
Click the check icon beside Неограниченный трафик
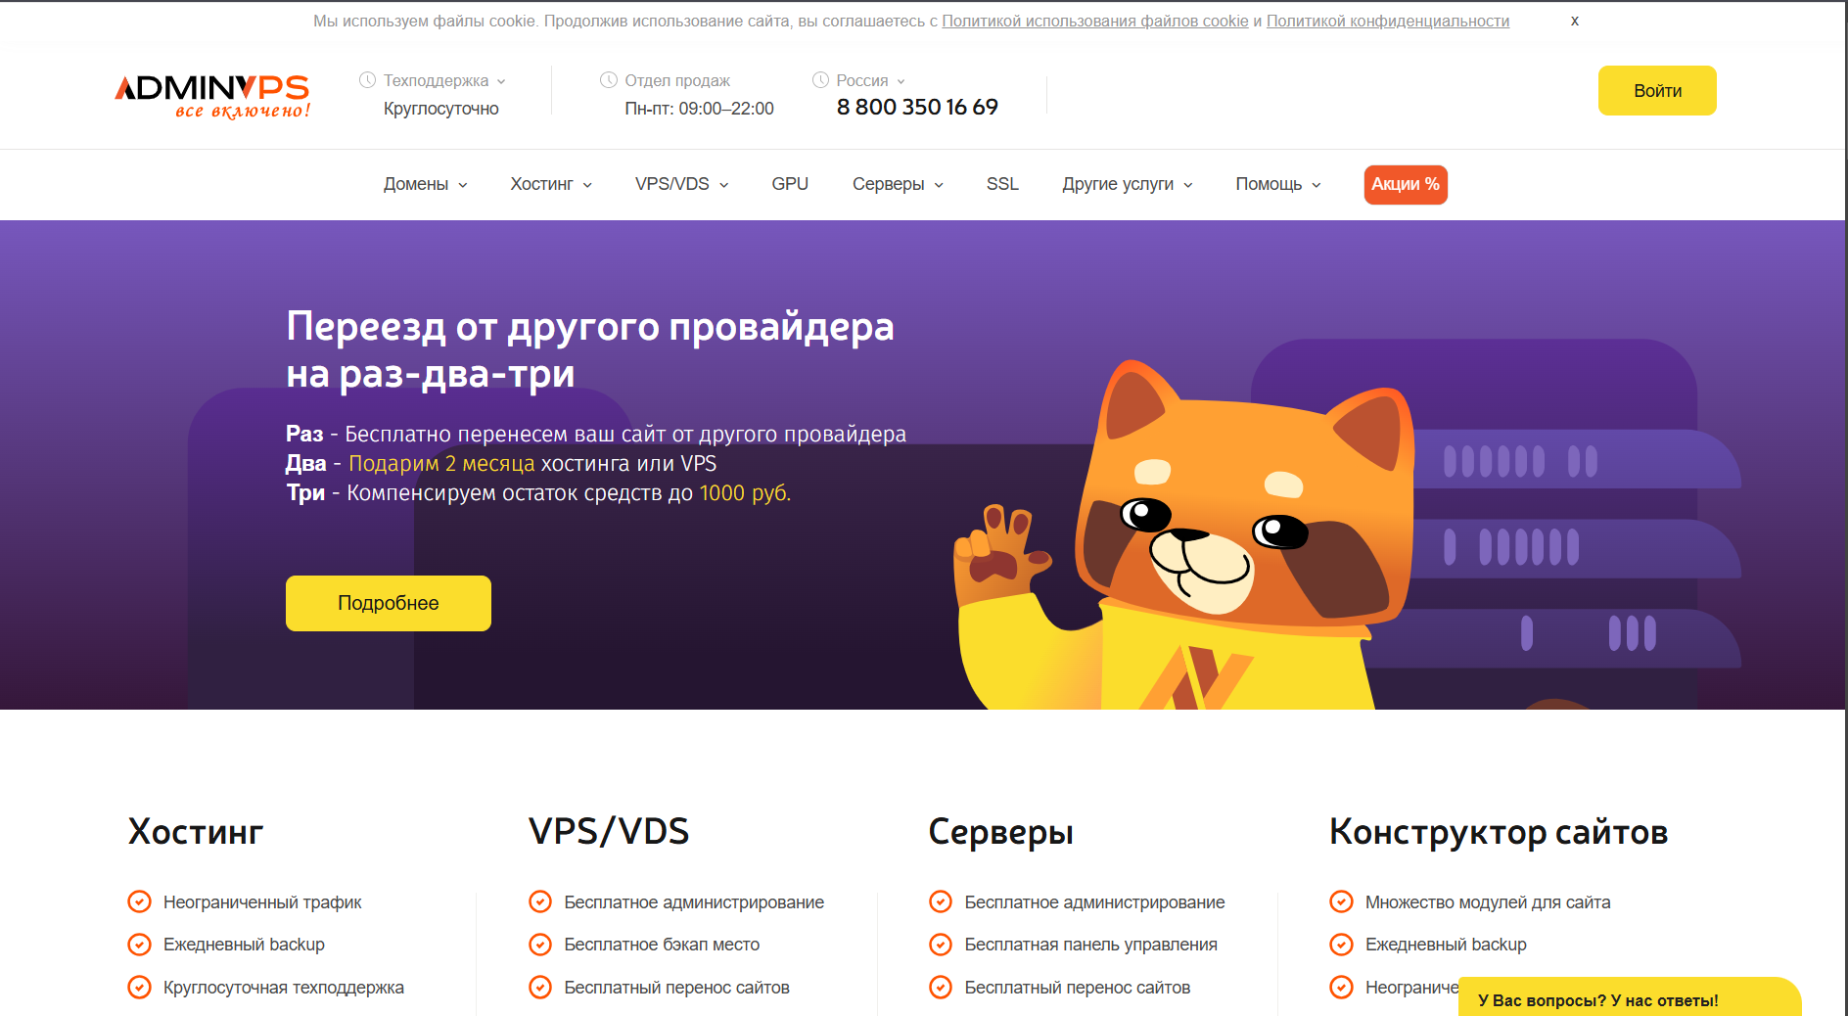pyautogui.click(x=140, y=901)
